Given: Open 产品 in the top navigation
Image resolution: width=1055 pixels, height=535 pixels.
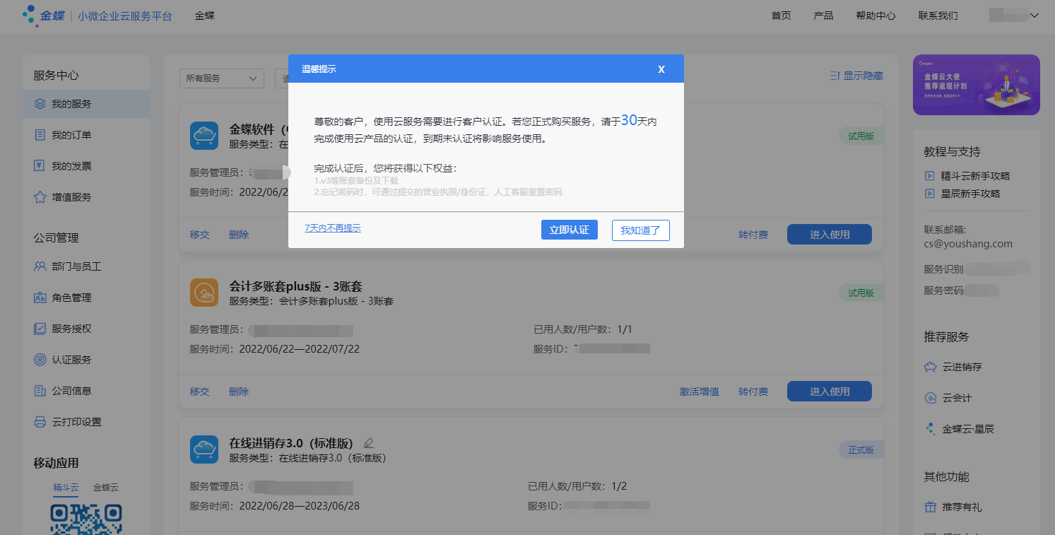Looking at the screenshot, I should [823, 16].
